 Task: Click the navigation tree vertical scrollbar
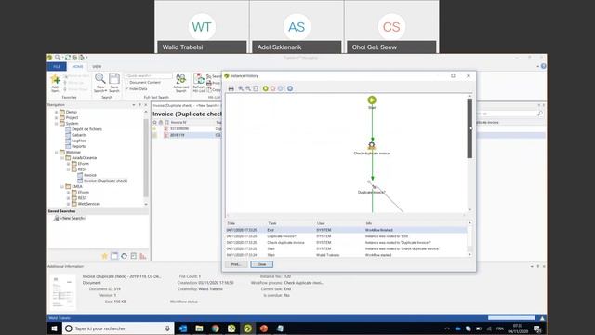pos(146,157)
